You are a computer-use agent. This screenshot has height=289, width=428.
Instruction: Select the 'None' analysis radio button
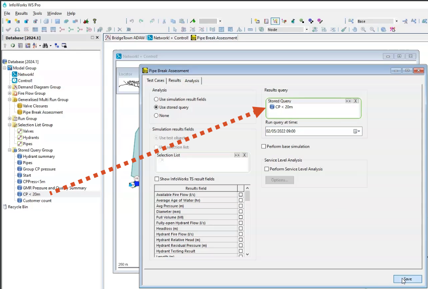156,116
